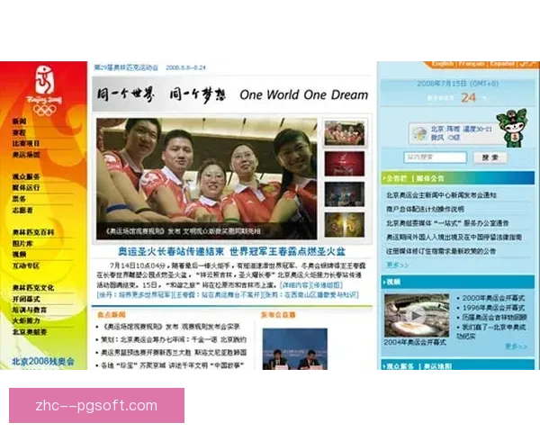Select the 观众服务 tab in the right panel
540x432 pixels.
point(400,366)
